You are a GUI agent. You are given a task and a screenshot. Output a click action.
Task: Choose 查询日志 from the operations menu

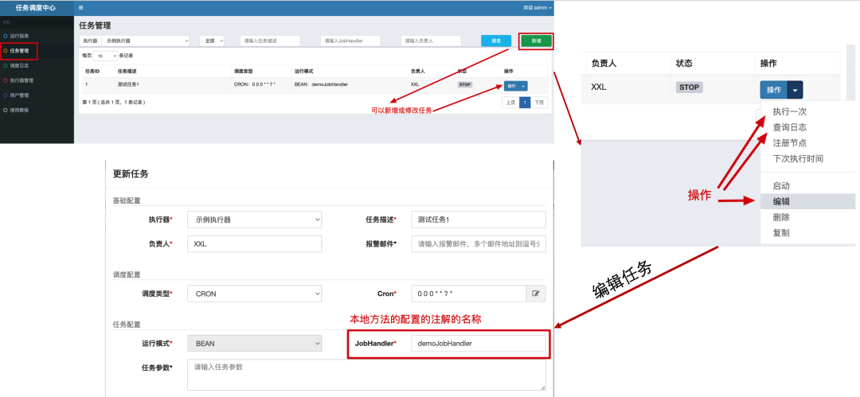790,127
